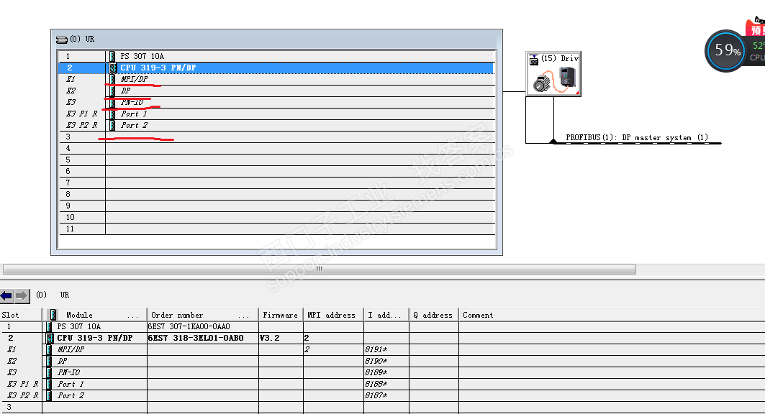Click I address 8191* cell
Screen dimensions: 765x414
tap(386, 349)
